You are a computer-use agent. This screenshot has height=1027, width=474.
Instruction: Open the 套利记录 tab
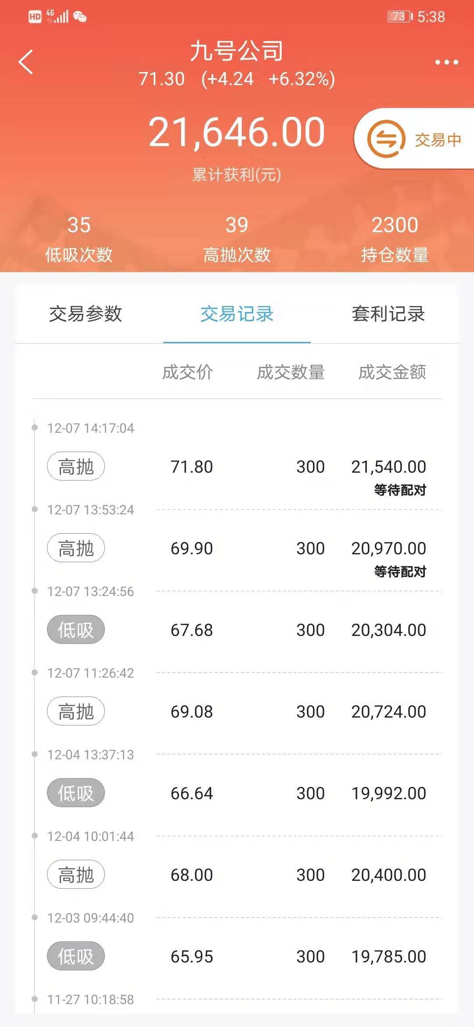tap(388, 314)
